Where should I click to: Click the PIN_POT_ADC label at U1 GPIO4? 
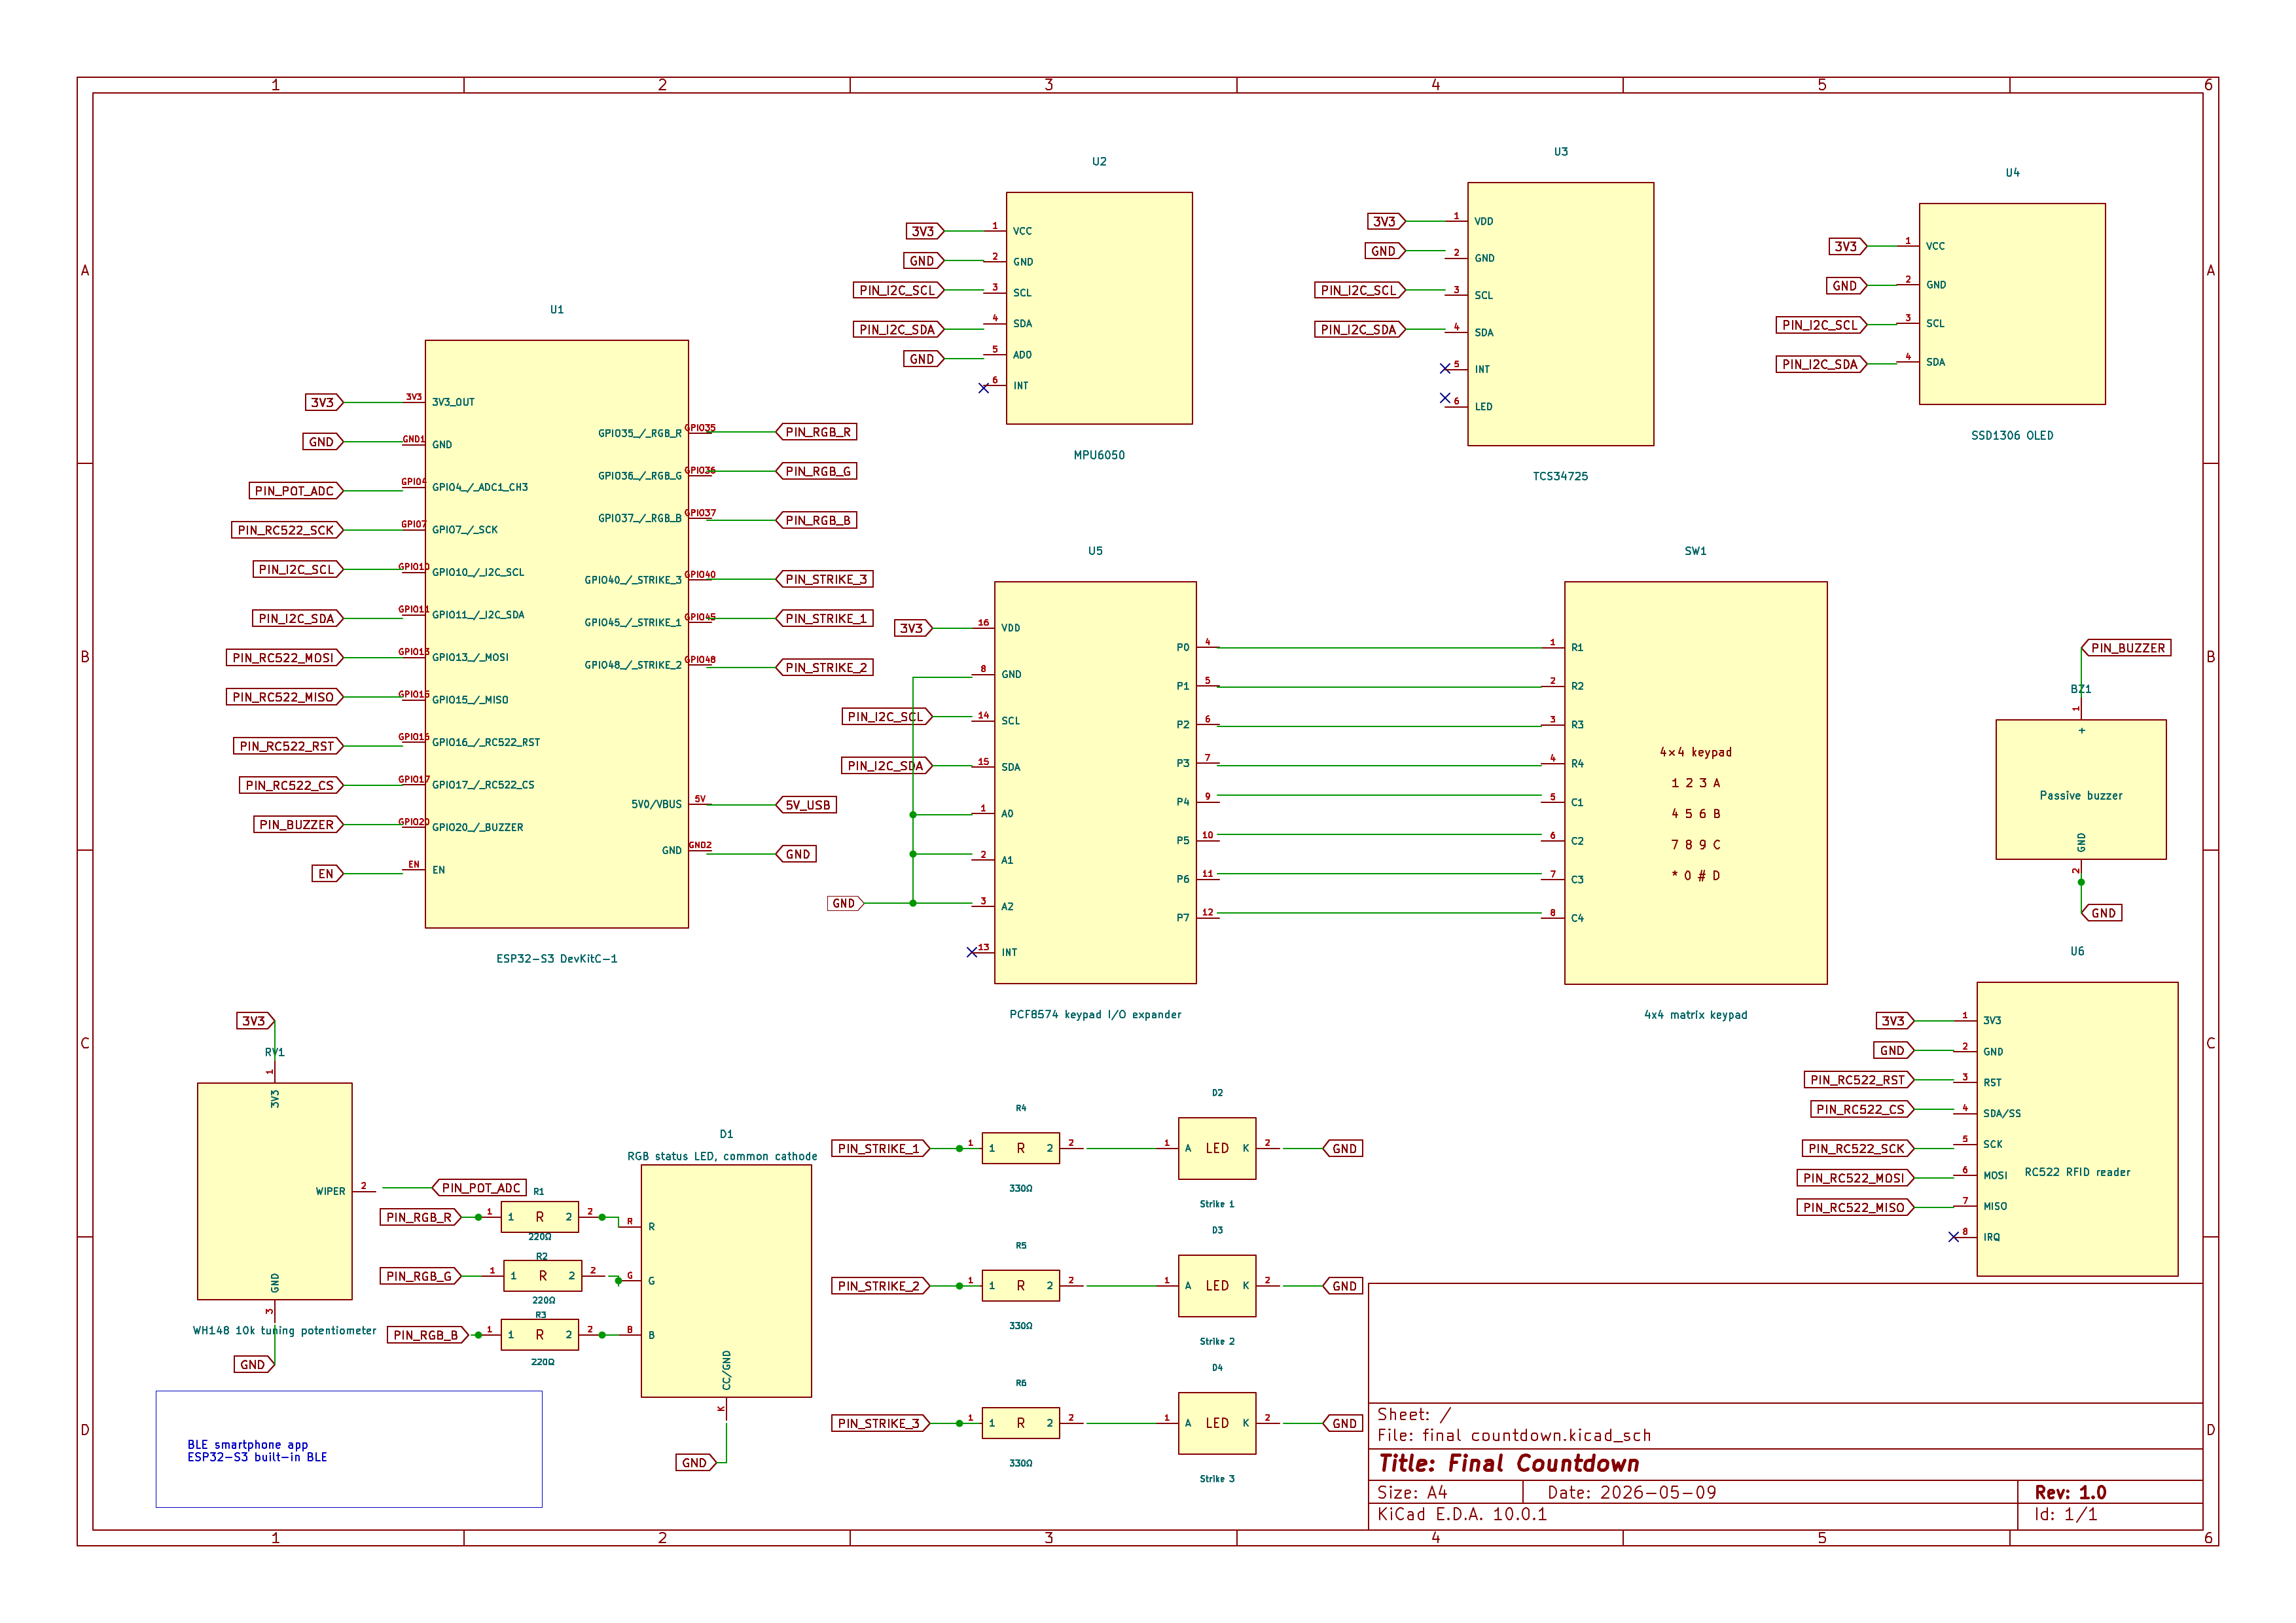pos(296,491)
